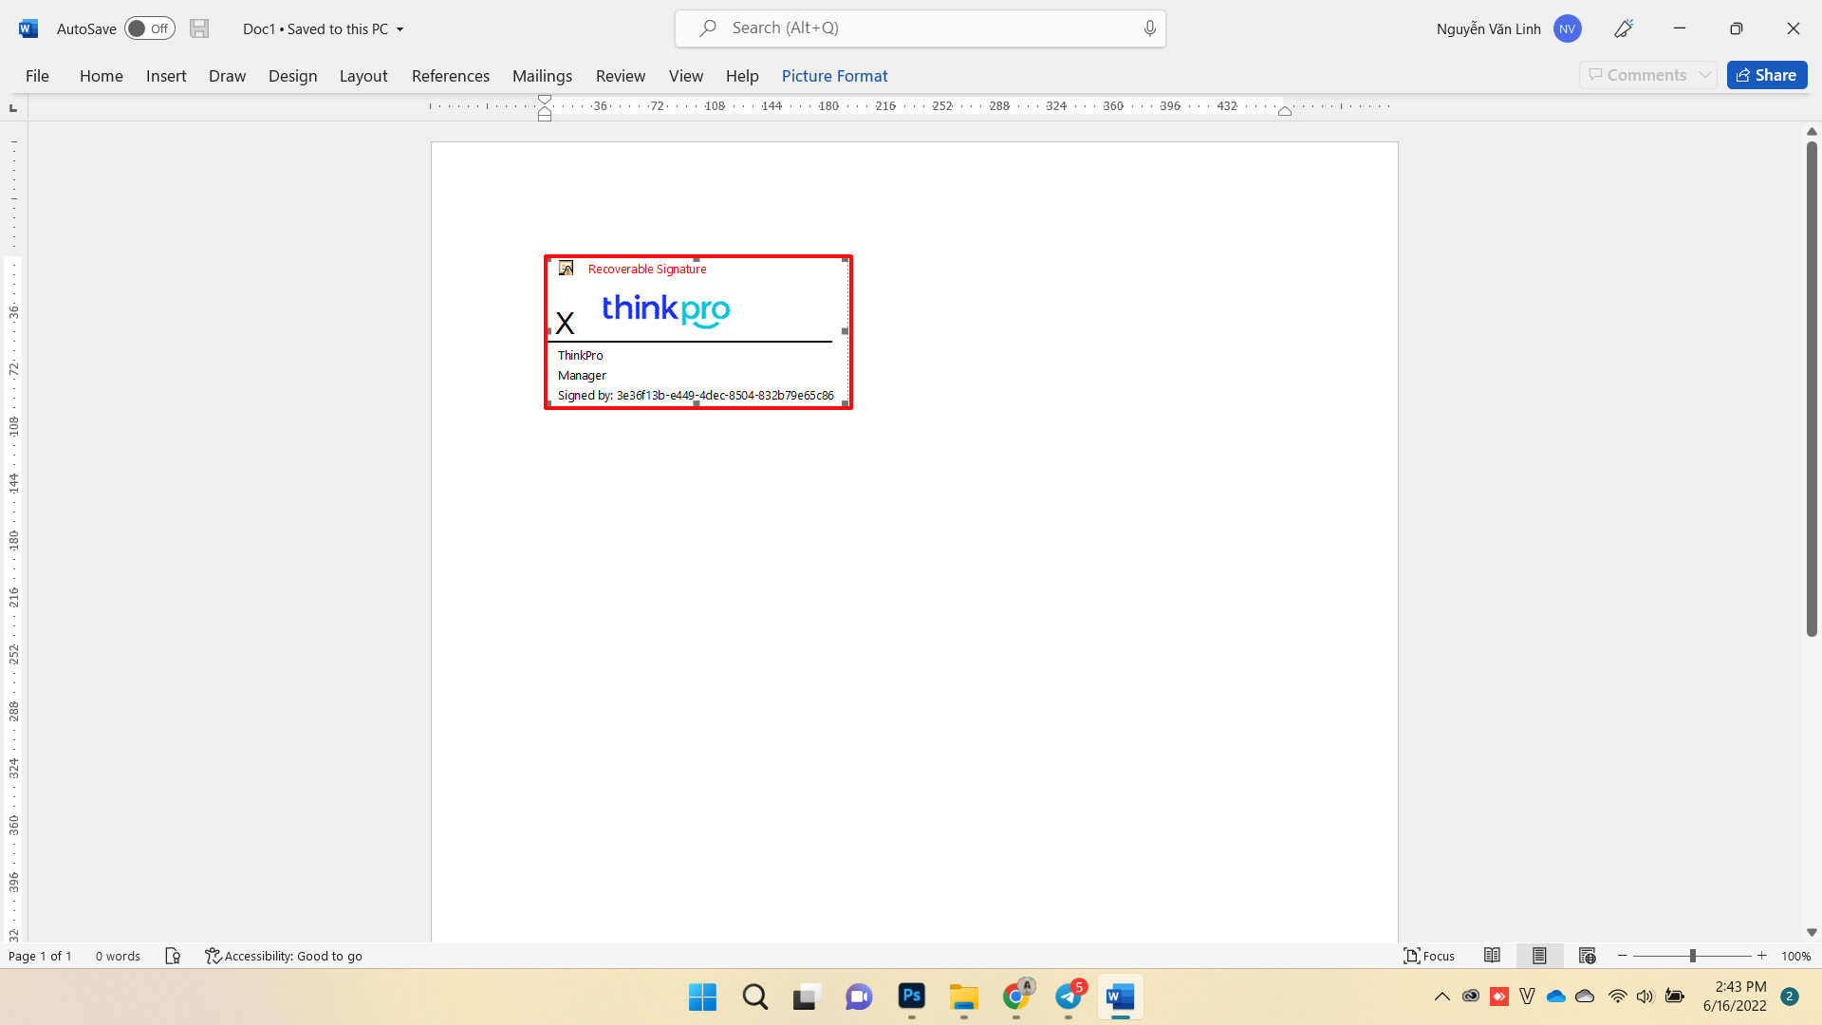
Task: Expand the Comments dropdown arrow
Action: click(1705, 75)
